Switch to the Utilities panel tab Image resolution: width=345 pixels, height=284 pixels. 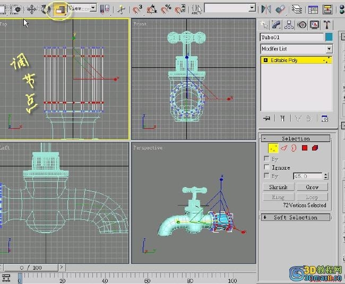point(327,25)
